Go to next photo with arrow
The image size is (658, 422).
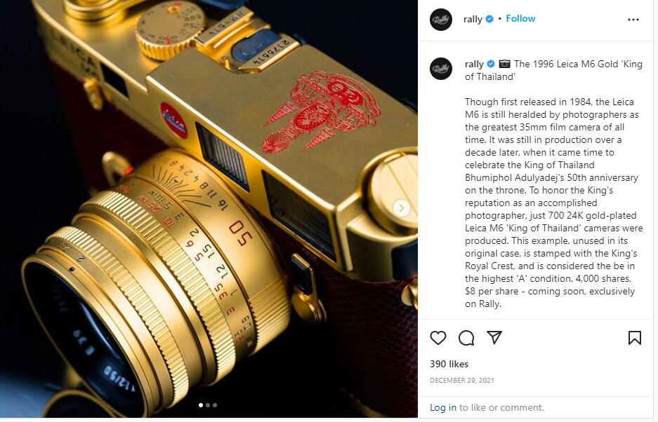pyautogui.click(x=402, y=208)
